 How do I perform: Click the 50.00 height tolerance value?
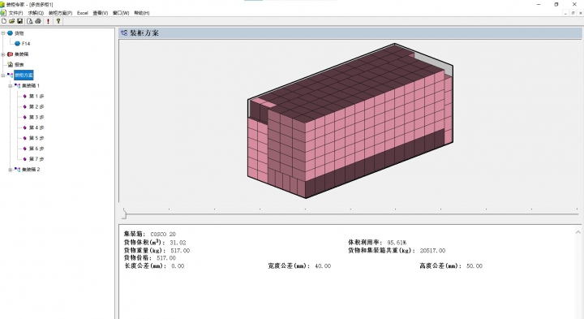click(474, 266)
